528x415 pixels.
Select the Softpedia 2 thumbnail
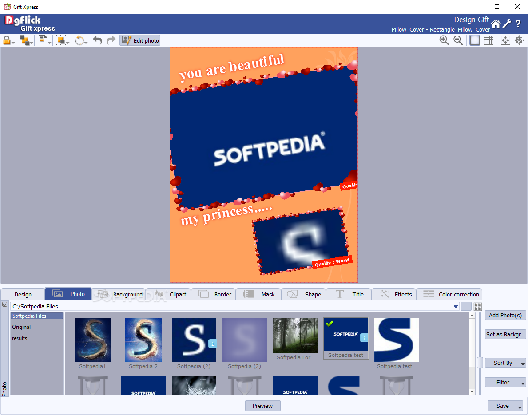(x=143, y=340)
